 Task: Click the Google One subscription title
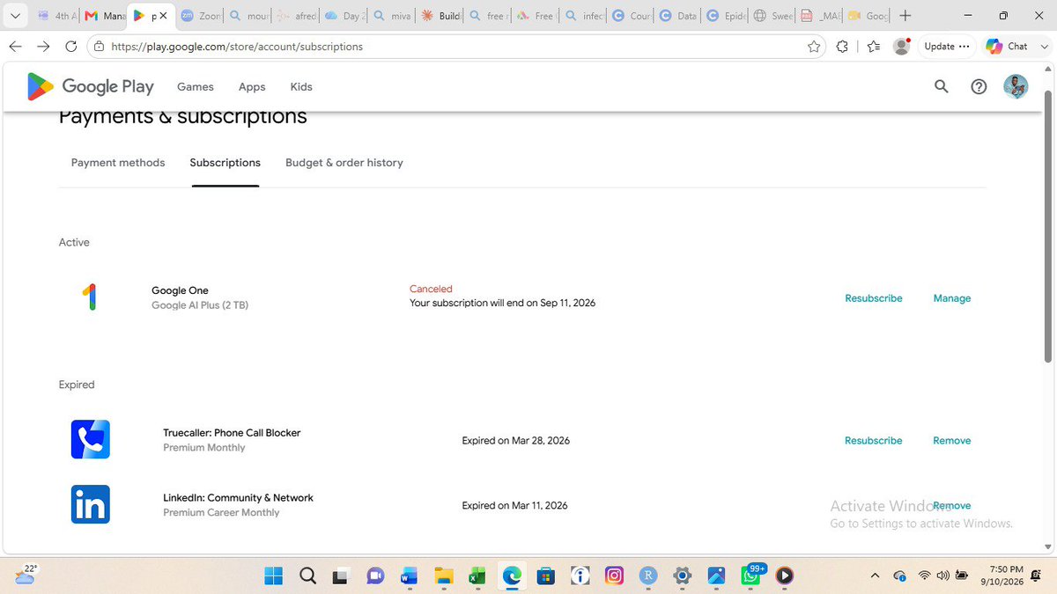tap(180, 290)
